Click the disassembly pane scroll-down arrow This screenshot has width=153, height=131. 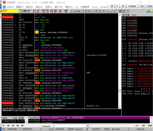click(x=120, y=107)
